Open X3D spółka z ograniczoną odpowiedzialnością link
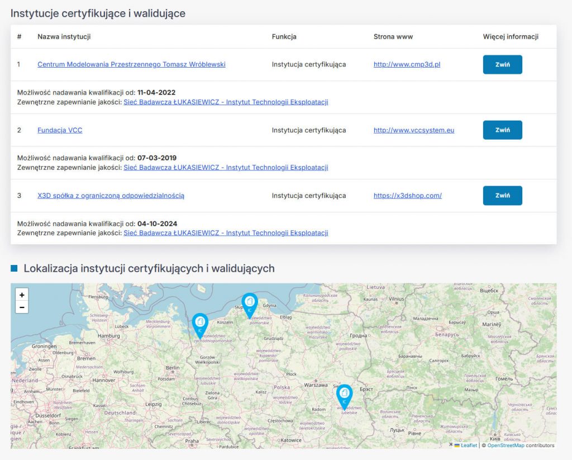The width and height of the screenshot is (572, 460). (111, 196)
